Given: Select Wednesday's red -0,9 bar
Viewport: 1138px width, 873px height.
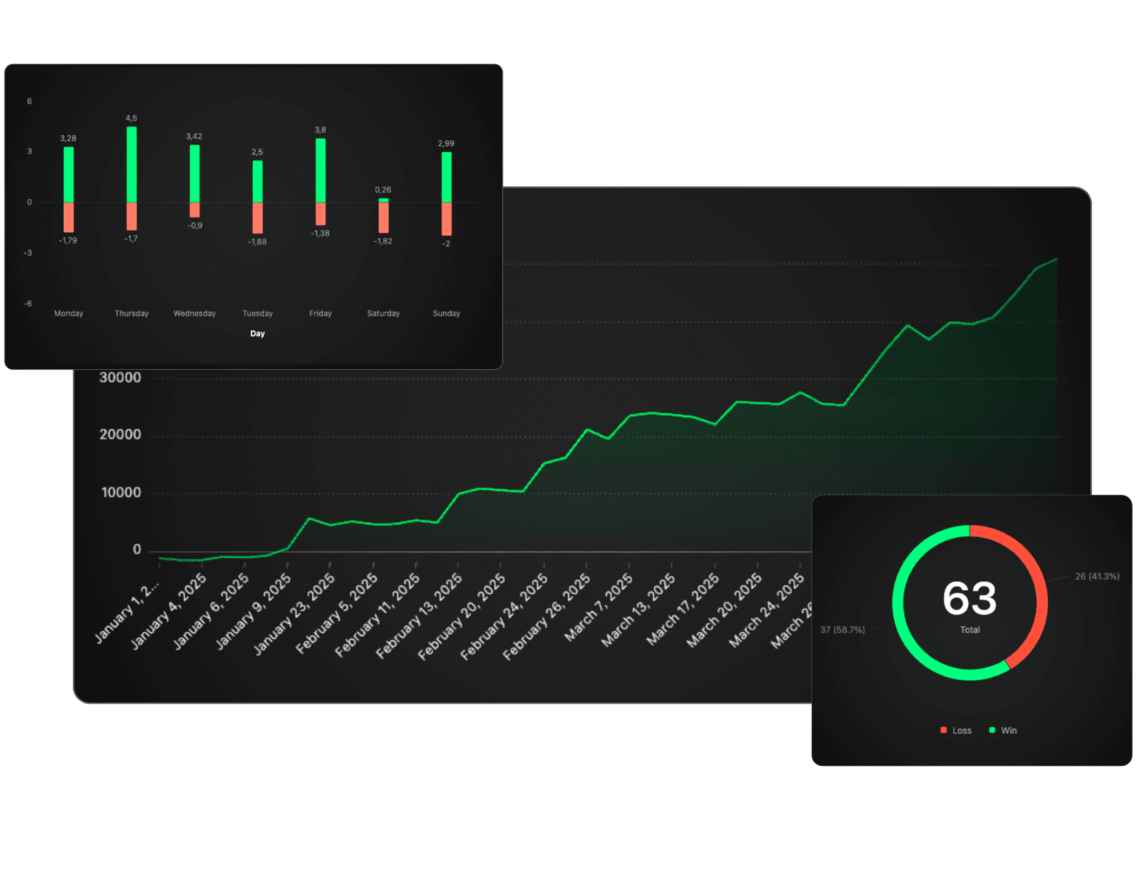Looking at the screenshot, I should tap(195, 209).
